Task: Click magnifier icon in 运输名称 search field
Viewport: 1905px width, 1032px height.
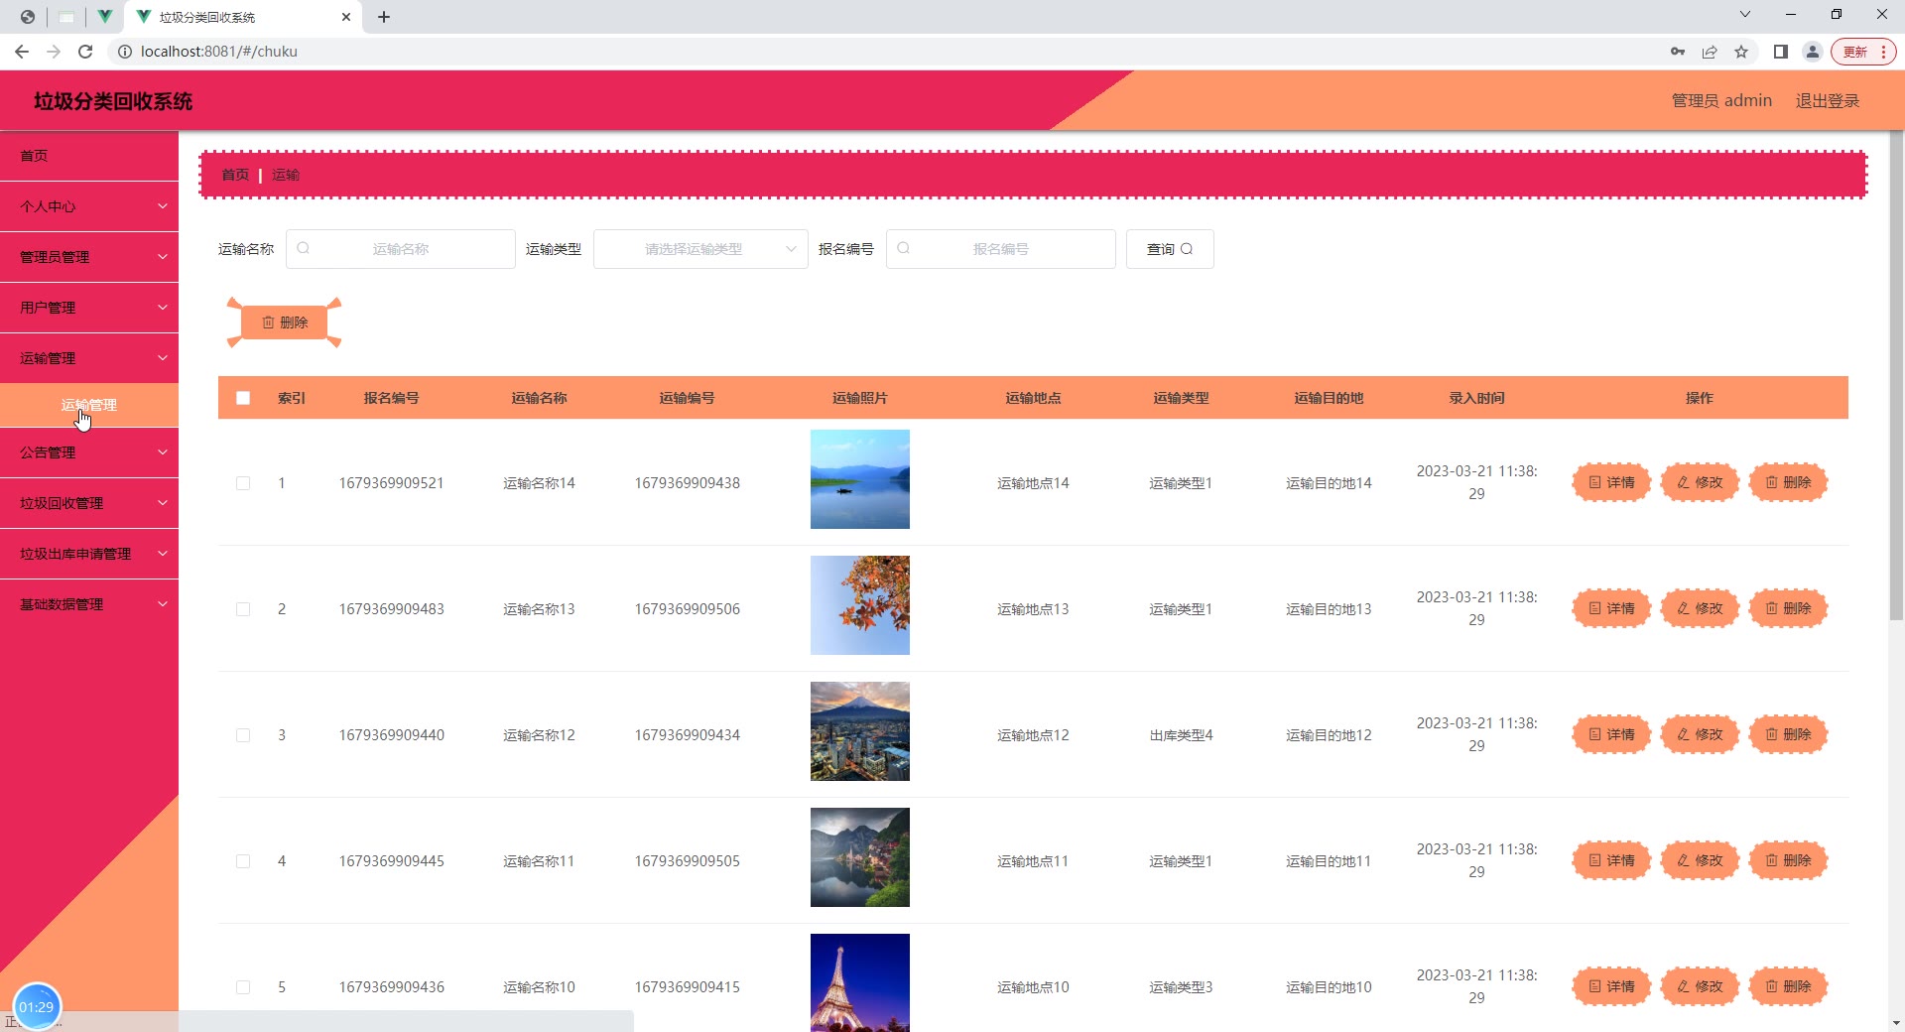Action: tap(304, 248)
